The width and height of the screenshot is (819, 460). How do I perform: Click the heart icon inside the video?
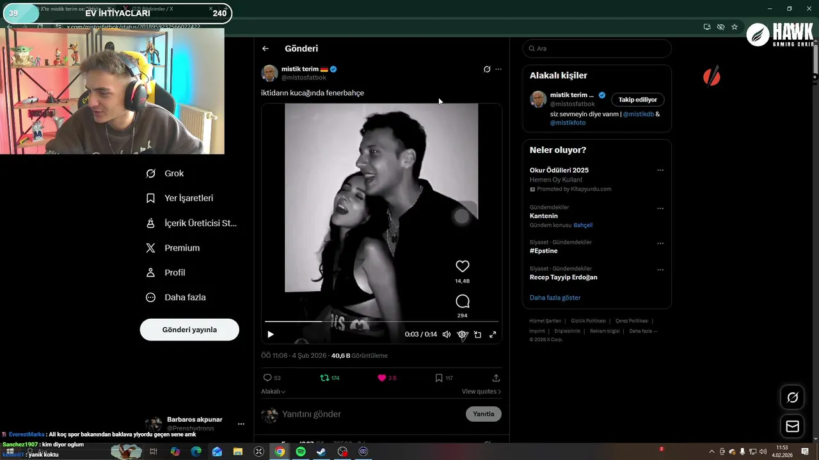(x=463, y=266)
